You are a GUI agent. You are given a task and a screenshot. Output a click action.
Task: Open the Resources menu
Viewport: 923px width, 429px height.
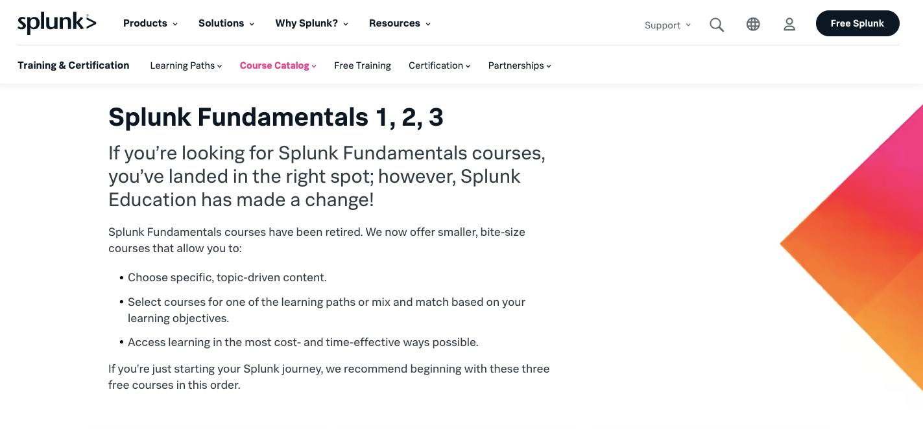(400, 23)
